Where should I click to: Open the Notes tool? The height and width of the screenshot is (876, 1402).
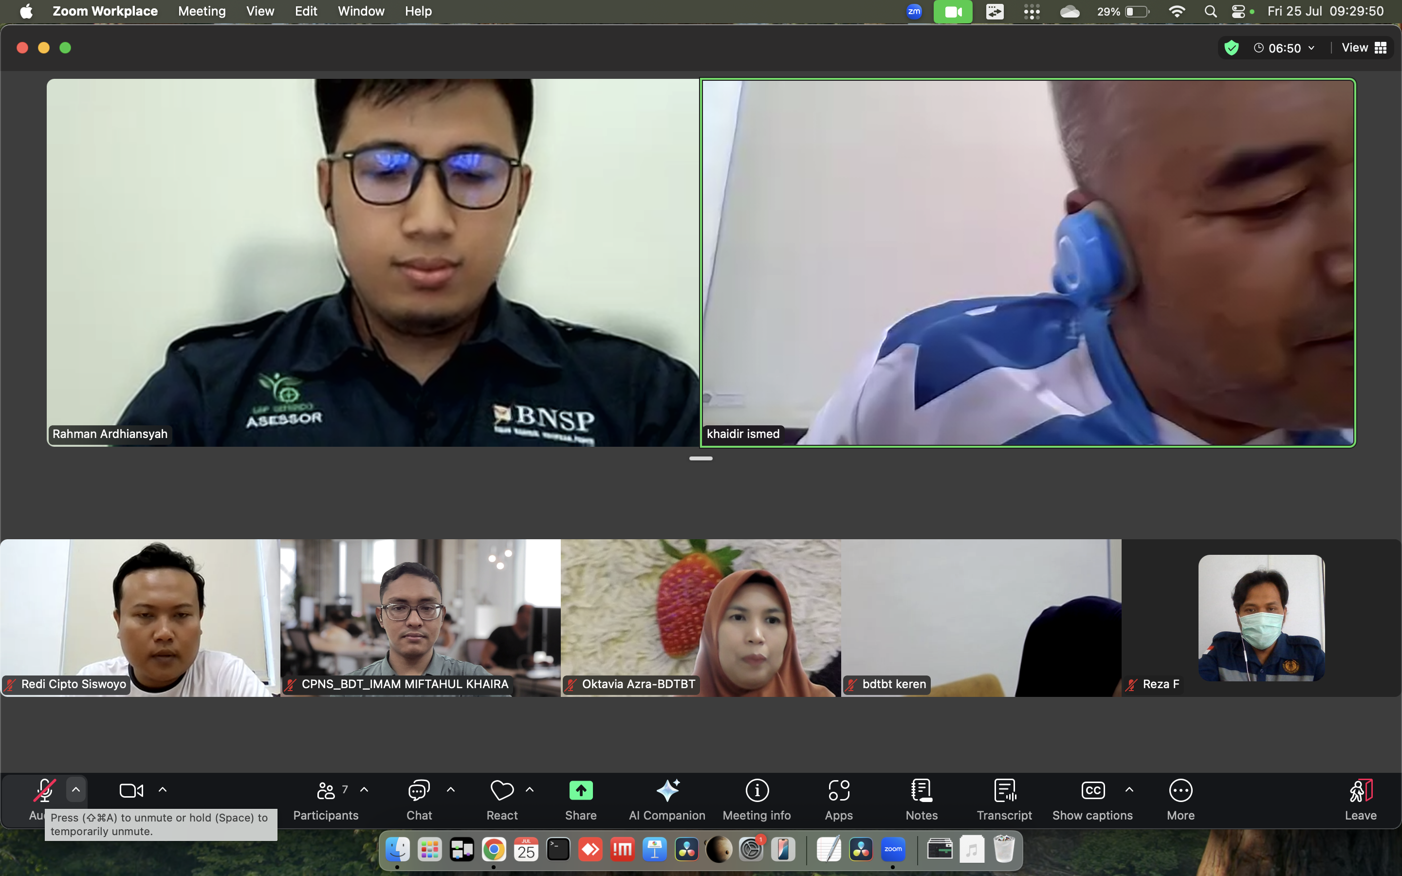(x=921, y=798)
